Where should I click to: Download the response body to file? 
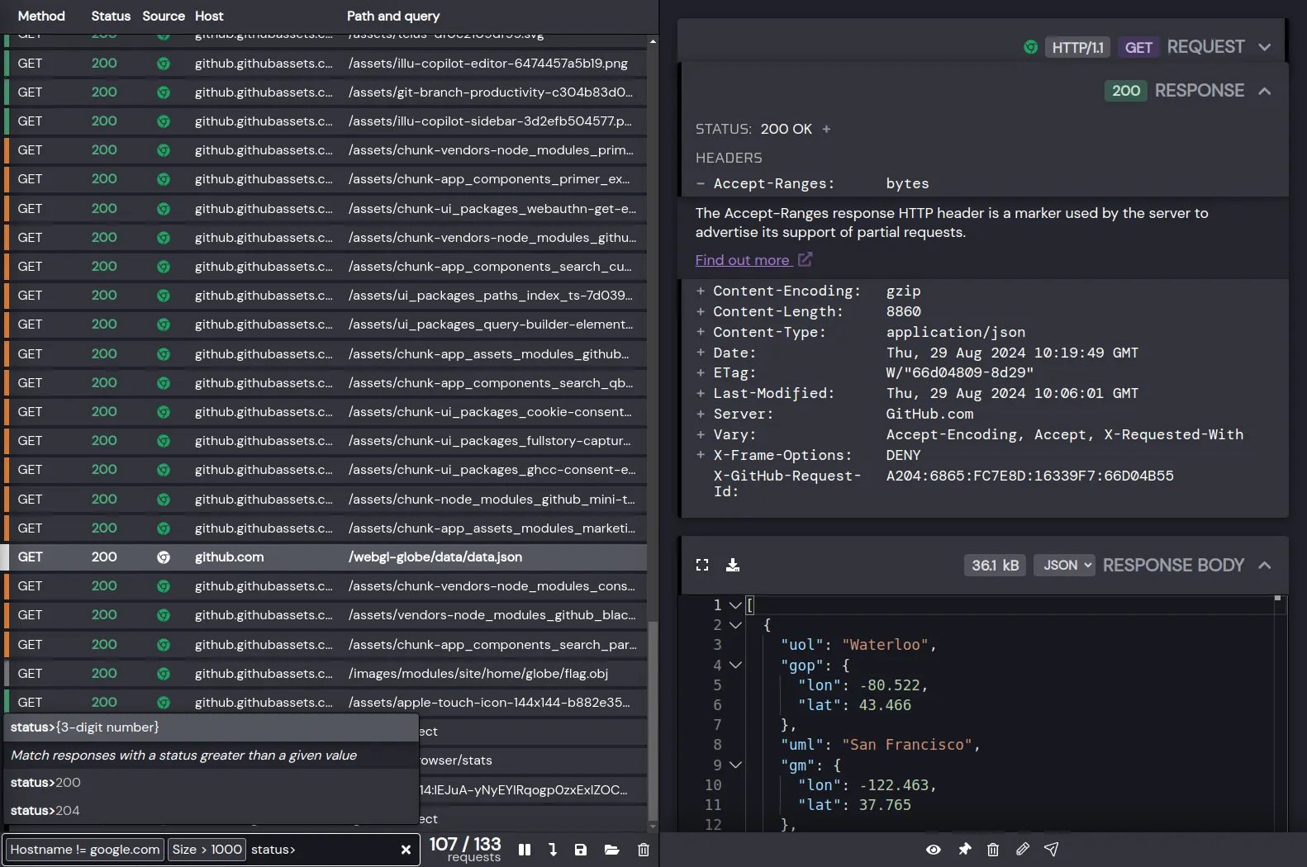[733, 566]
